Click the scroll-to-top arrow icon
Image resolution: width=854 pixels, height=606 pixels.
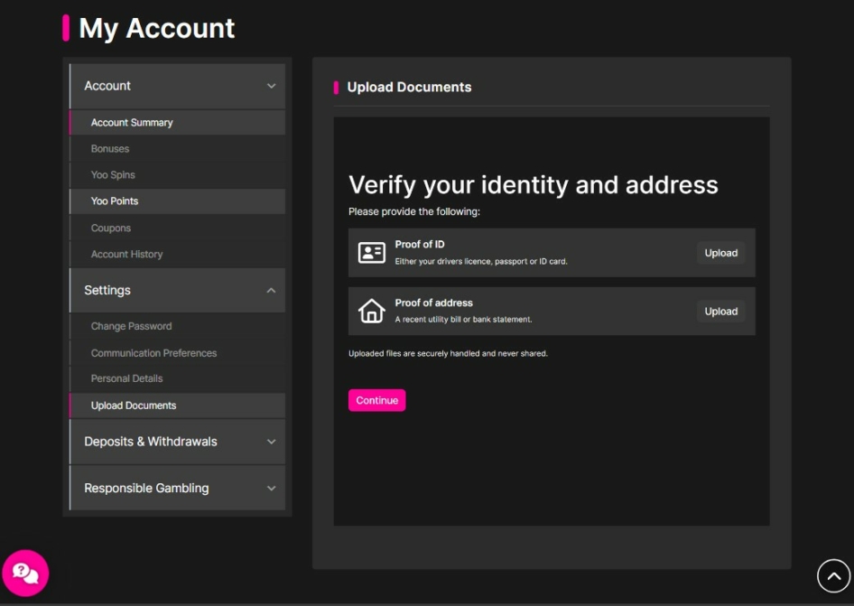[x=832, y=575]
